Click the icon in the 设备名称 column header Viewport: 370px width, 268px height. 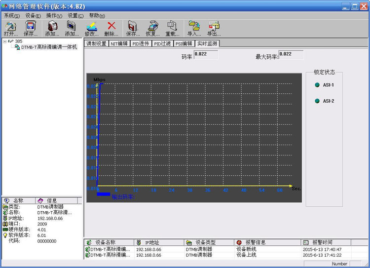[x=89, y=242]
